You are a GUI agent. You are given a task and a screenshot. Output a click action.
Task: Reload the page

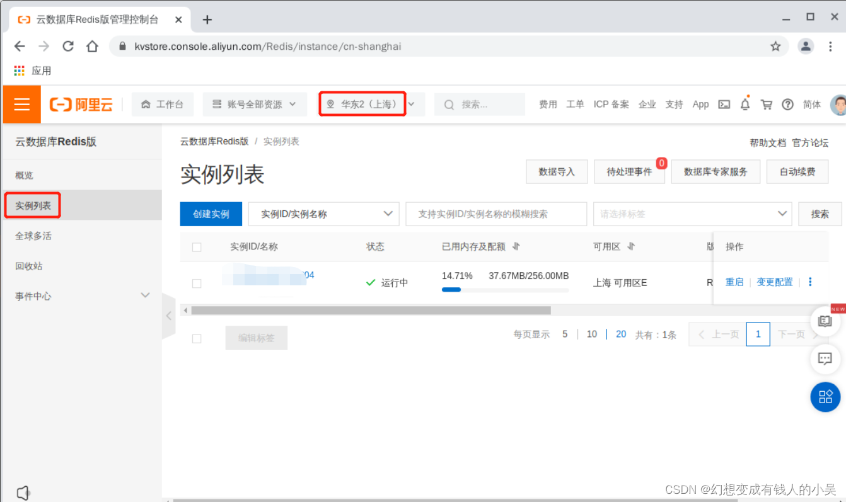tap(68, 46)
